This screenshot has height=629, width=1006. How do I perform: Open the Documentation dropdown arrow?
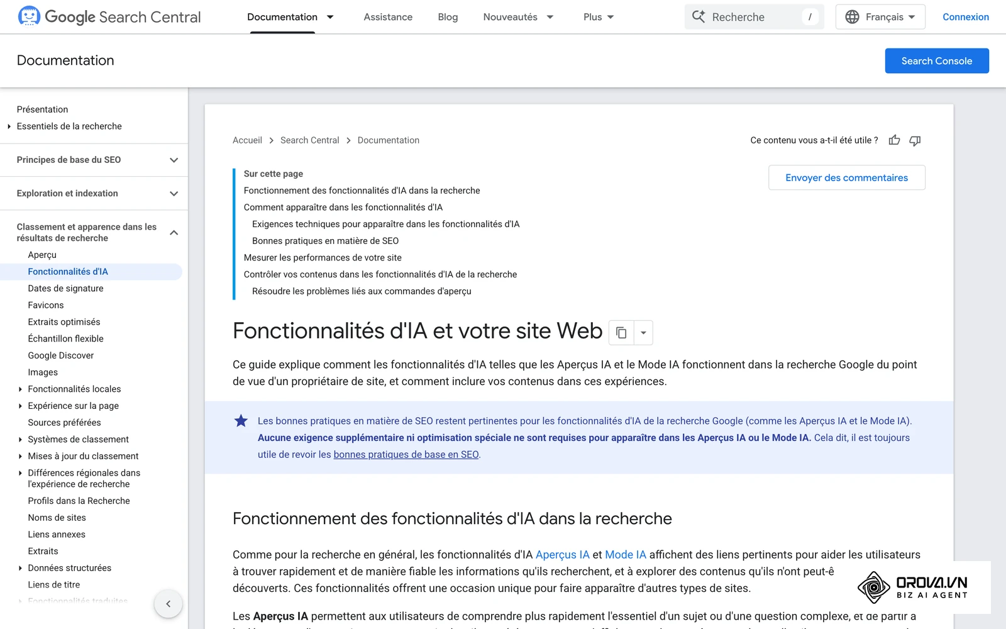(x=330, y=17)
